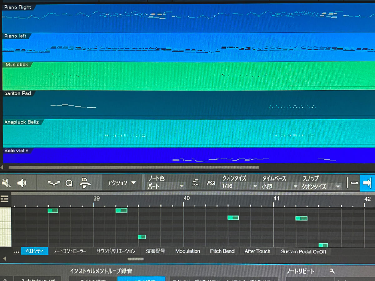
Task: Open the タイムベース 小節 dropdown
Action: click(x=279, y=186)
